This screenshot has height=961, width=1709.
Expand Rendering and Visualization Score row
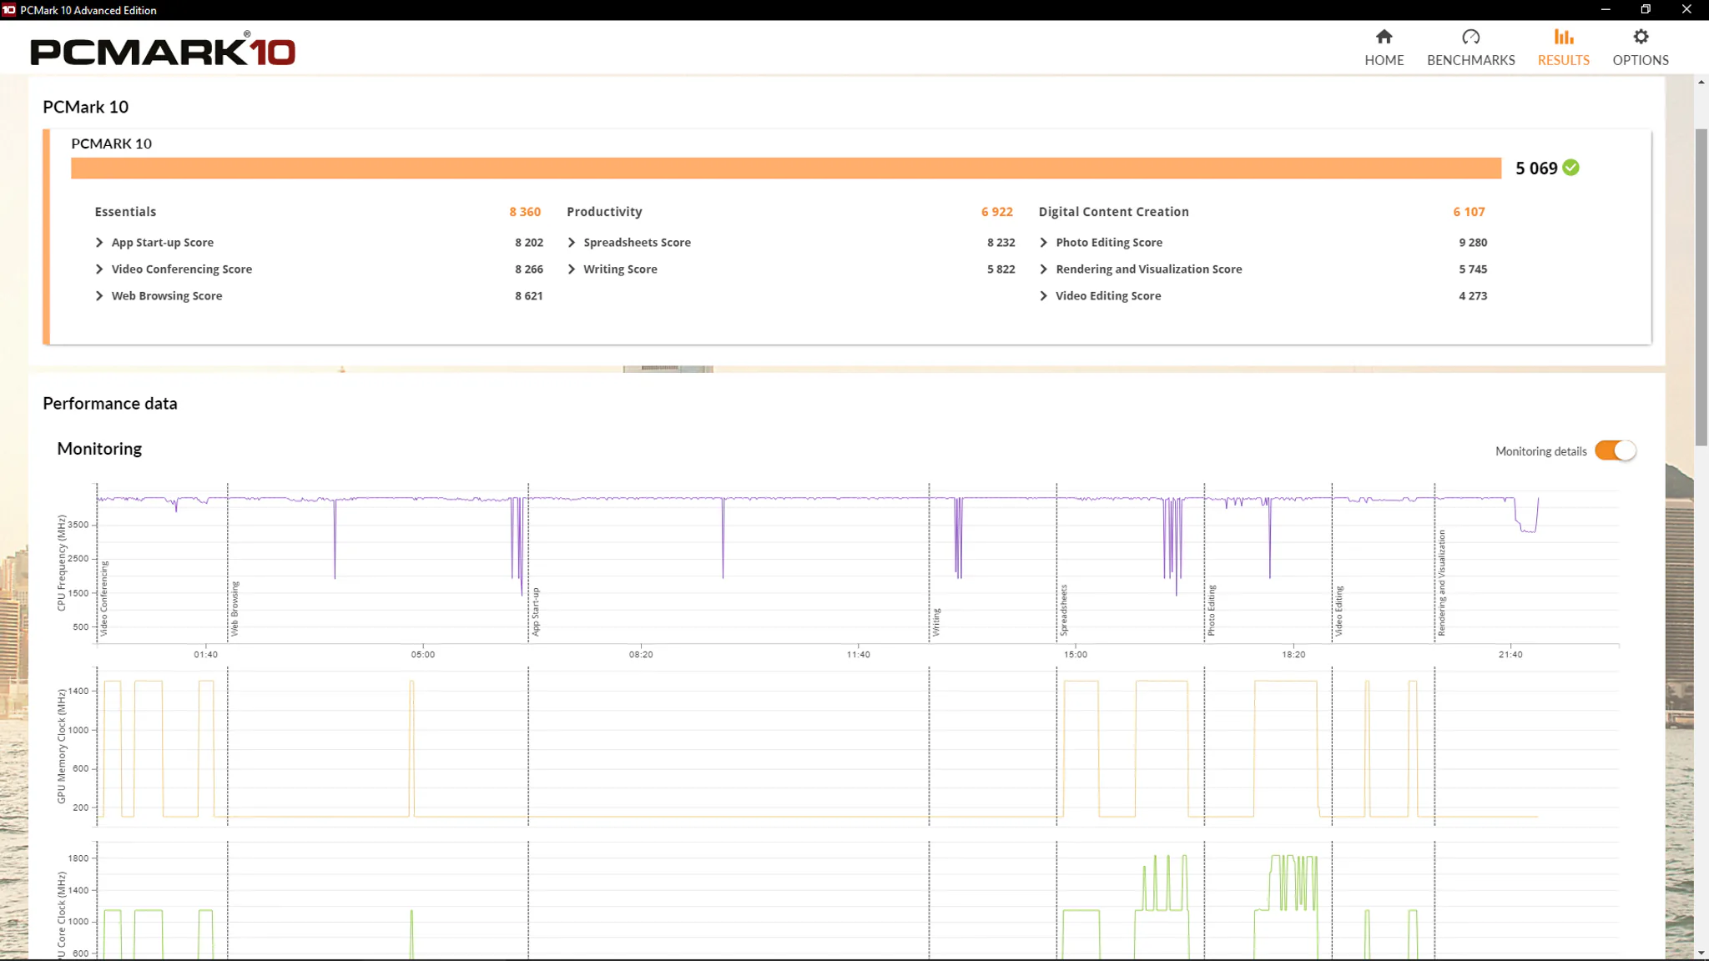(x=1044, y=269)
